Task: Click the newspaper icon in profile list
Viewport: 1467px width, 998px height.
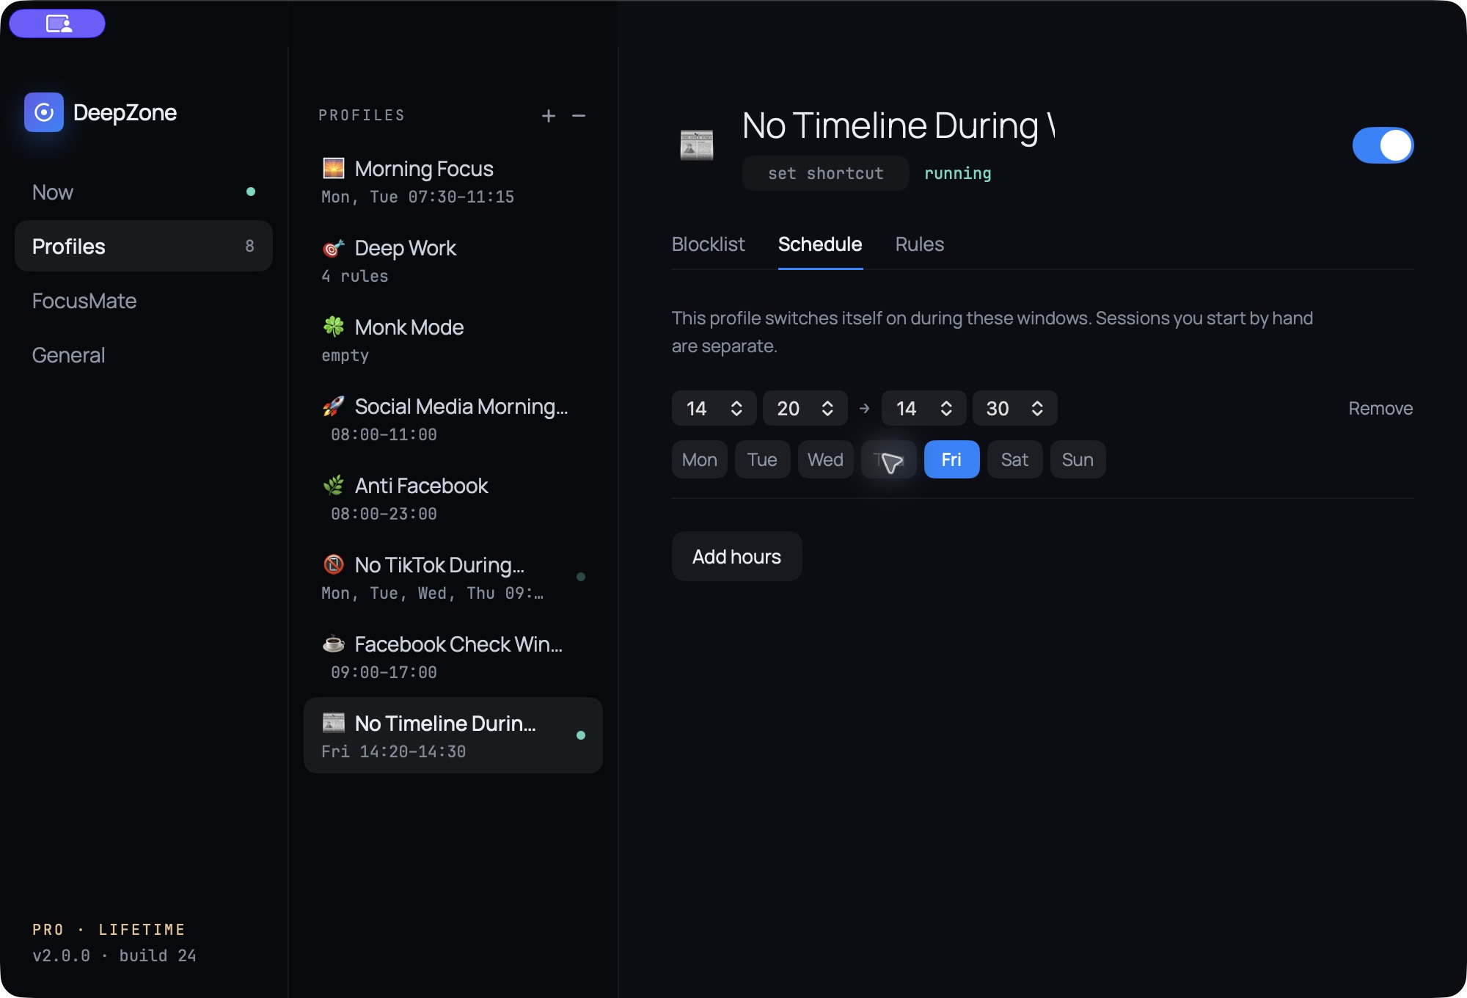Action: point(334,723)
